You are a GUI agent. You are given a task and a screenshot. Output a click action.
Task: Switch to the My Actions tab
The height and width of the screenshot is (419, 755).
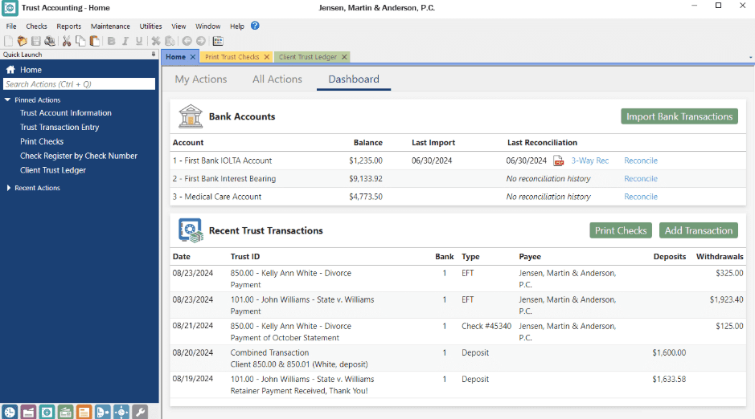pos(201,79)
